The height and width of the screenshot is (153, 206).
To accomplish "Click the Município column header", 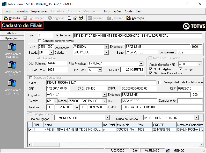I will 127,125.
